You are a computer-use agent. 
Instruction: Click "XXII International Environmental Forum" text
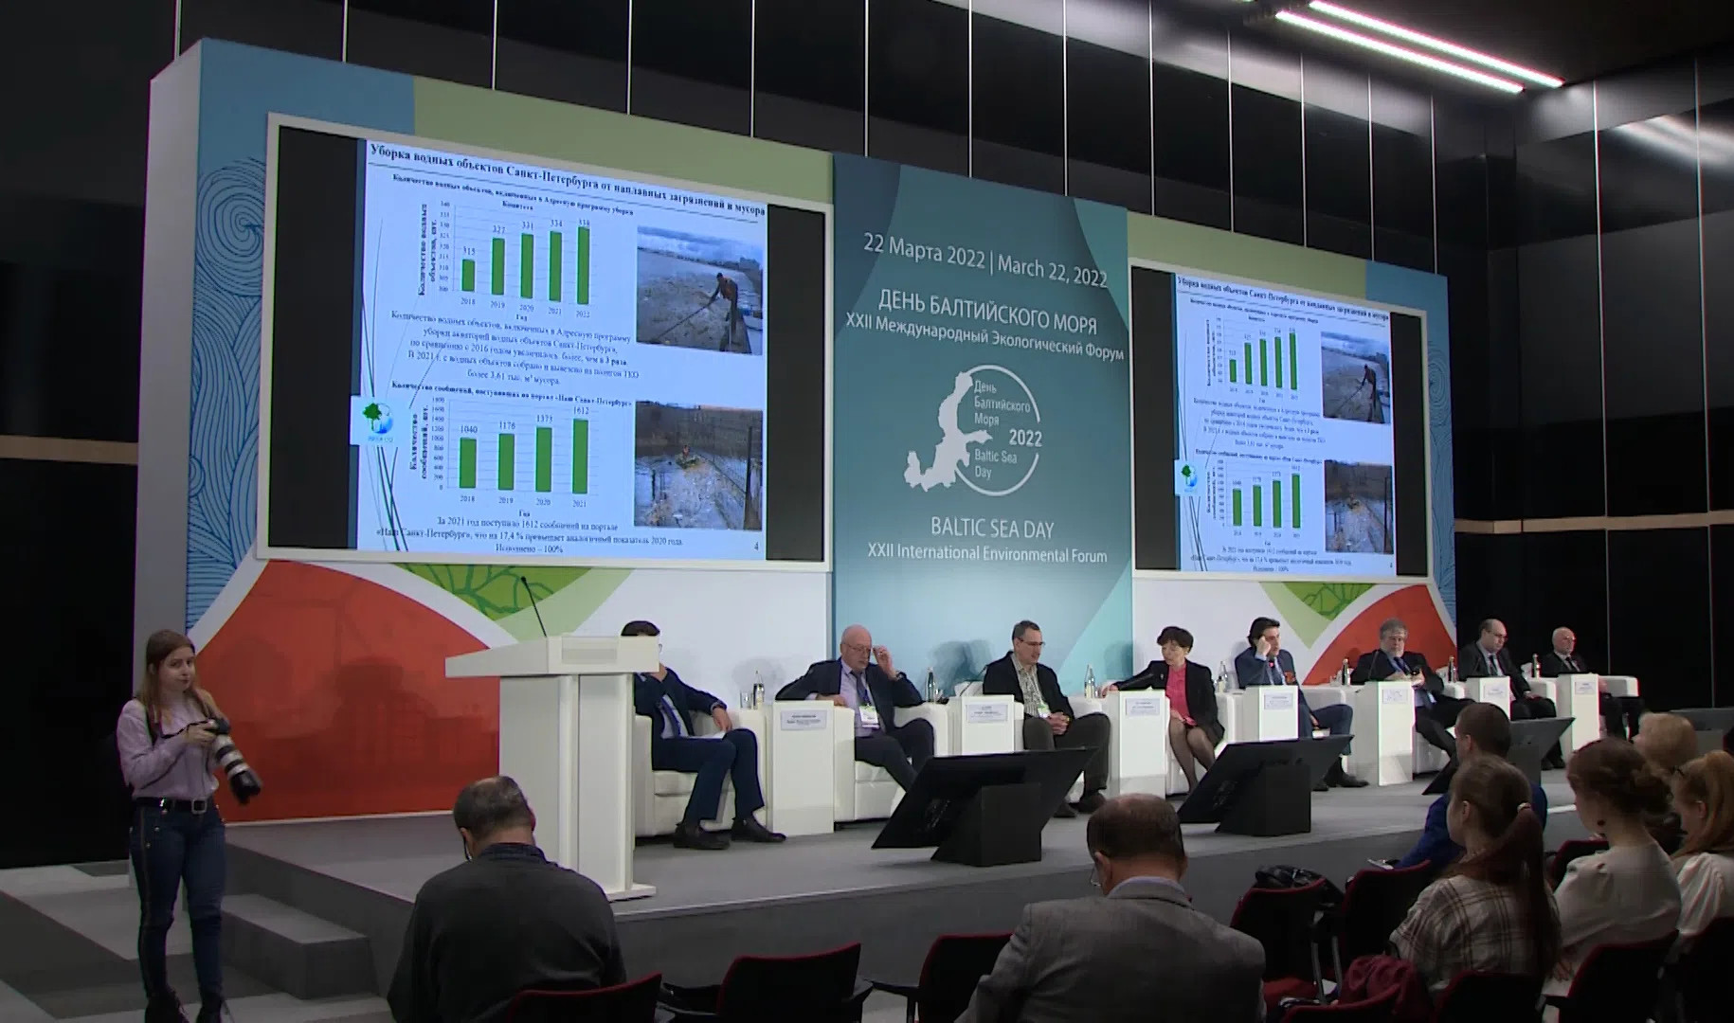pos(986,553)
